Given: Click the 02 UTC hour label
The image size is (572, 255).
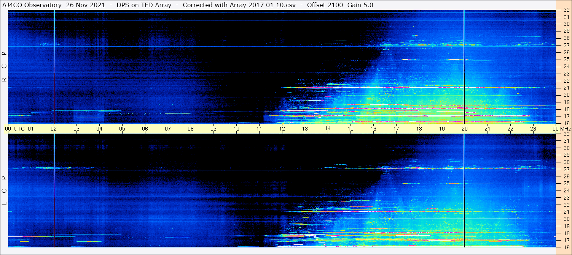Looking at the screenshot, I should pyautogui.click(x=54, y=129).
